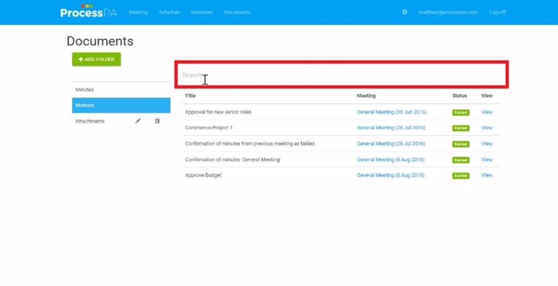Log off from the account
Screen dimensions: 558x286
tap(497, 12)
